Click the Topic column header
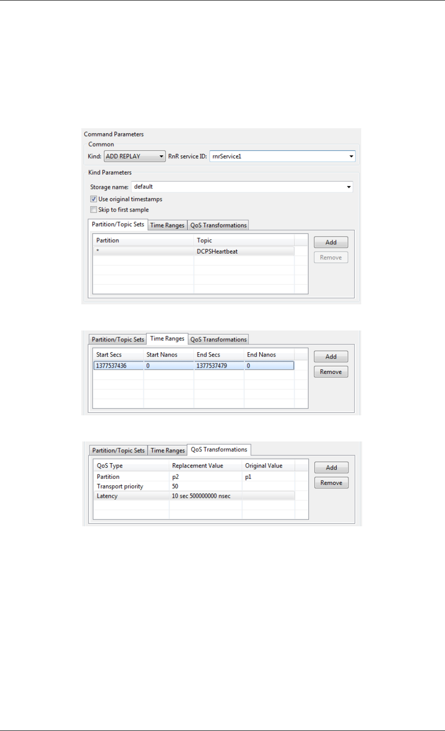 point(244,241)
